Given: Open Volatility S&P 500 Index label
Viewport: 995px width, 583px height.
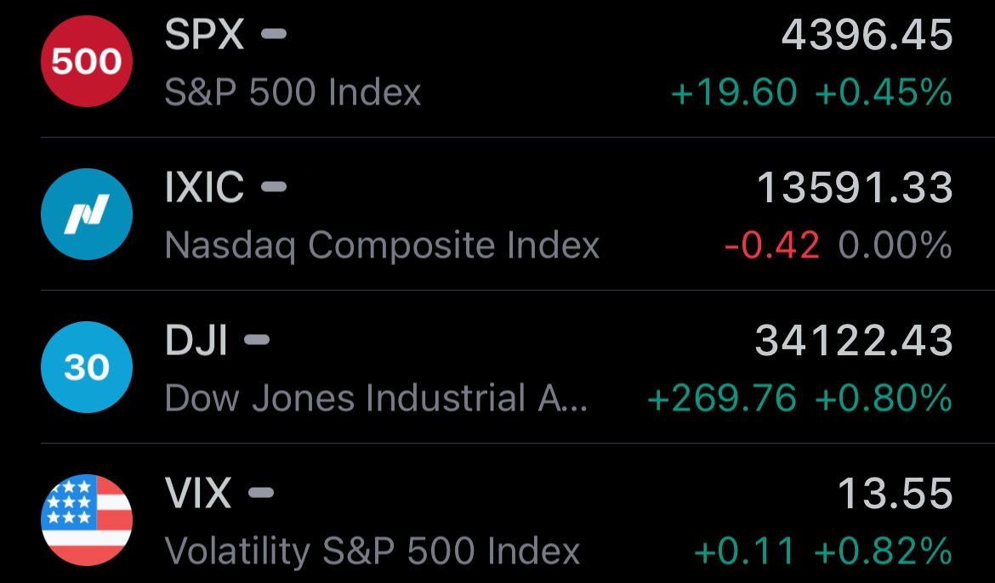Looking at the screenshot, I should click(x=372, y=552).
